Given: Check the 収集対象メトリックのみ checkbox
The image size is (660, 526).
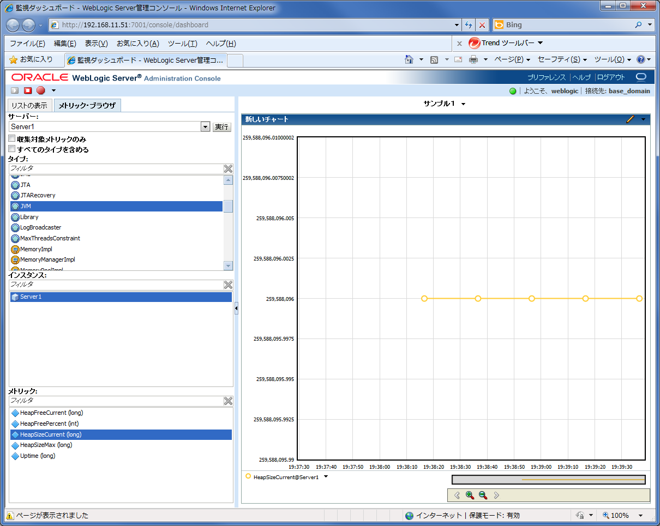Looking at the screenshot, I should point(12,139).
